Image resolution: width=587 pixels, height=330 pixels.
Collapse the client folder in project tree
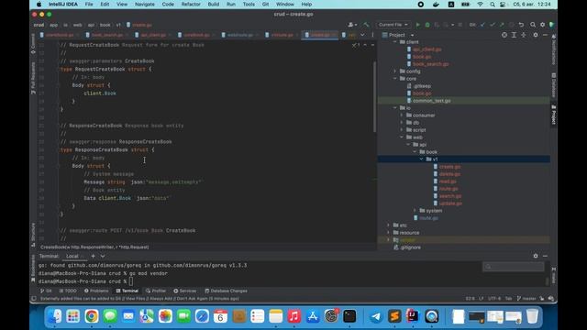click(x=395, y=42)
